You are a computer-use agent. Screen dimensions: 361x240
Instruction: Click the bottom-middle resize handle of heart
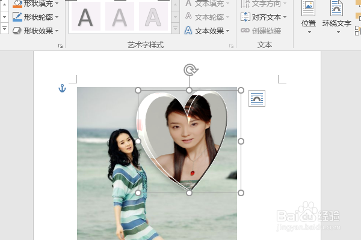pos(190,193)
